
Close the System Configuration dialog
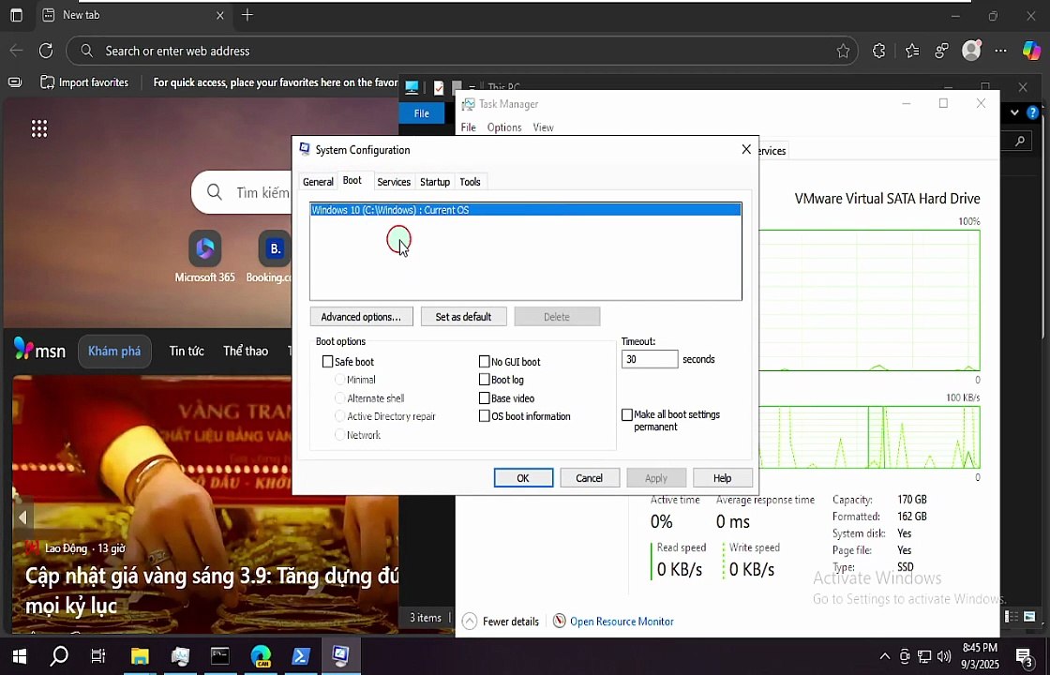pyautogui.click(x=746, y=149)
